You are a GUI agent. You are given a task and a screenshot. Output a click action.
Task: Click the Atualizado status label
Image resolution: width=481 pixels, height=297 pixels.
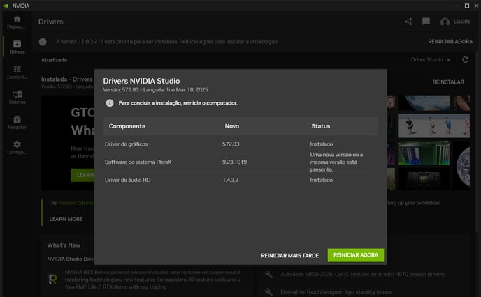click(x=54, y=60)
